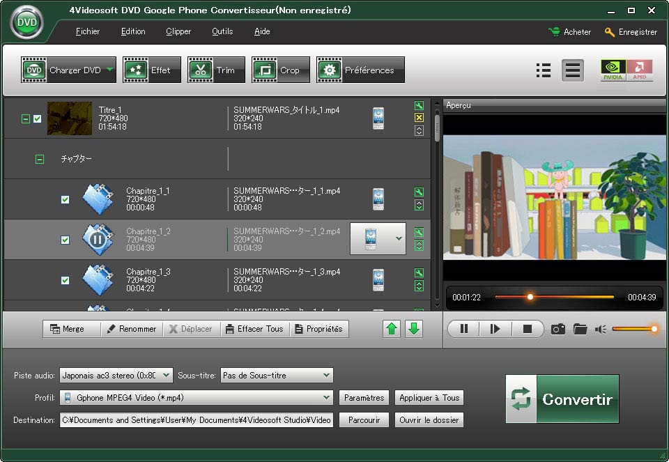The height and width of the screenshot is (462, 669).
Task: Click the Chapitre_1_1 film clip icon
Action: 98,199
